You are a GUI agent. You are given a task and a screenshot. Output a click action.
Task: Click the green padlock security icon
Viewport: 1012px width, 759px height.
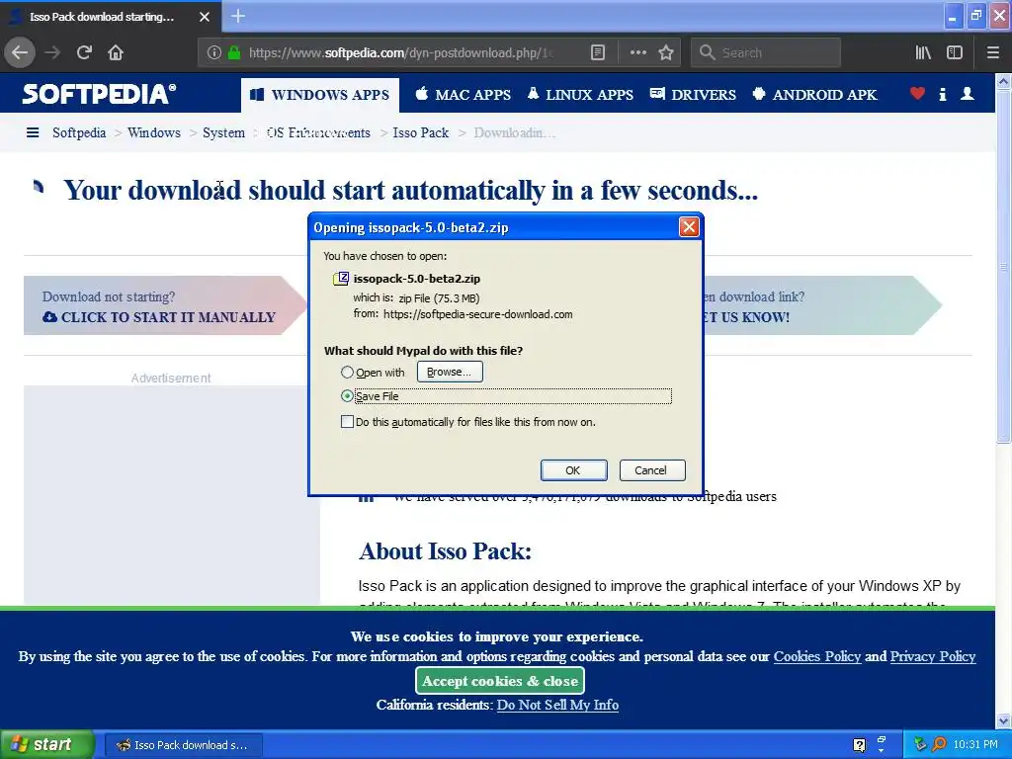tap(234, 53)
